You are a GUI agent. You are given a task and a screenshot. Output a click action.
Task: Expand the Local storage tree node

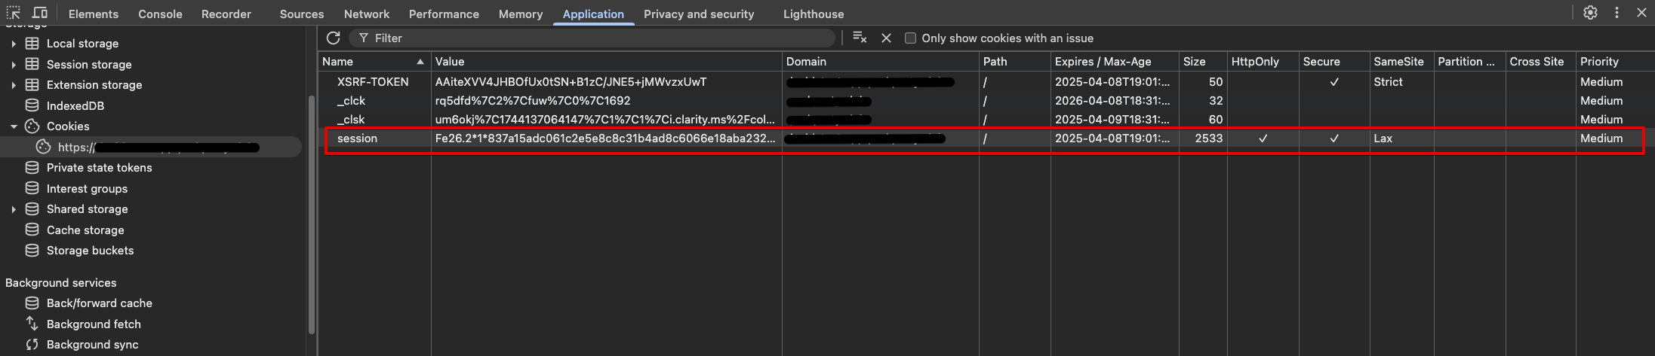click(x=14, y=44)
